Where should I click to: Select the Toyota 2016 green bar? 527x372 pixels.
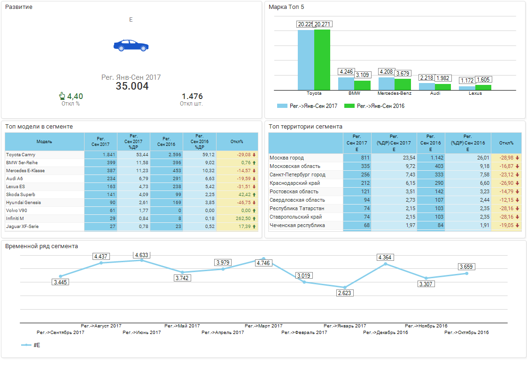click(322, 60)
